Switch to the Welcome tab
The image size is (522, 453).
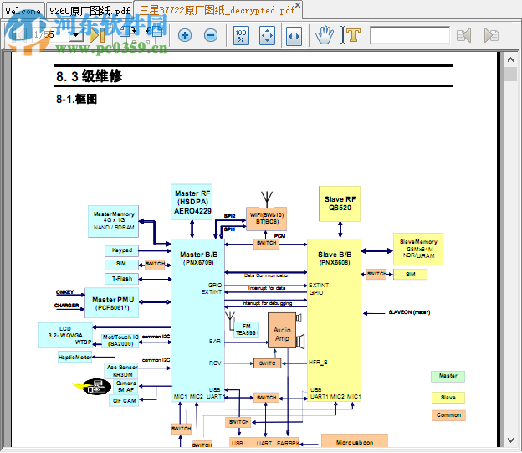tap(23, 11)
